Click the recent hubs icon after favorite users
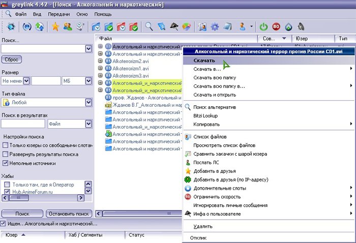Image resolution: width=356 pixels, height=243 pixels. click(x=80, y=27)
